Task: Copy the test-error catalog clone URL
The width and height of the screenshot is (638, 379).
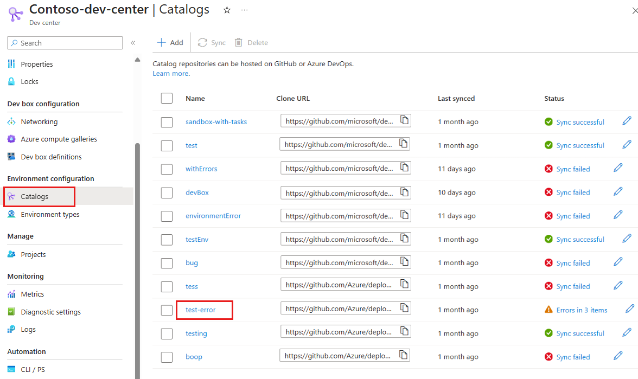Action: click(404, 308)
